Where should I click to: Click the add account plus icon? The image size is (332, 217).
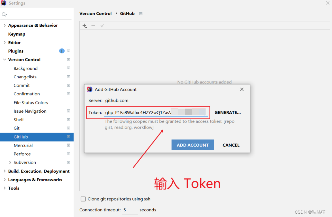point(85,26)
